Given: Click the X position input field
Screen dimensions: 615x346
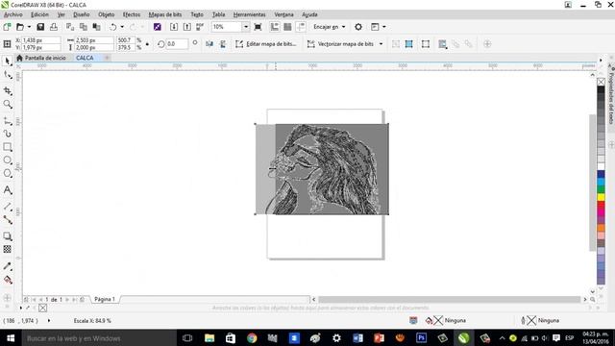Looking at the screenshot, I should click(41, 40).
